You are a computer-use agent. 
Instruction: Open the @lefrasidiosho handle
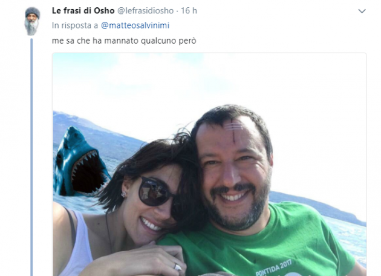[x=146, y=11]
